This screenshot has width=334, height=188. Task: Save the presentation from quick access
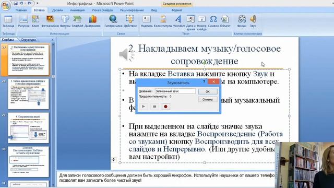click(x=16, y=4)
